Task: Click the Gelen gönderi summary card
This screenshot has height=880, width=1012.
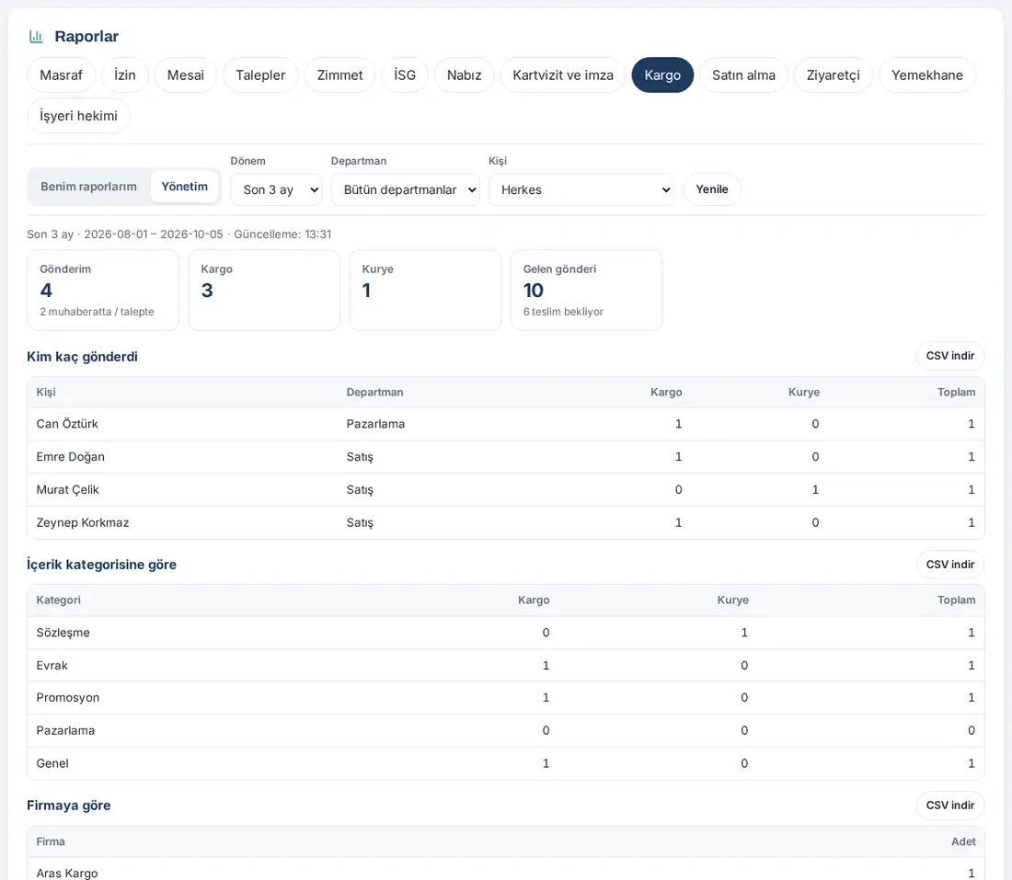Action: pyautogui.click(x=587, y=291)
